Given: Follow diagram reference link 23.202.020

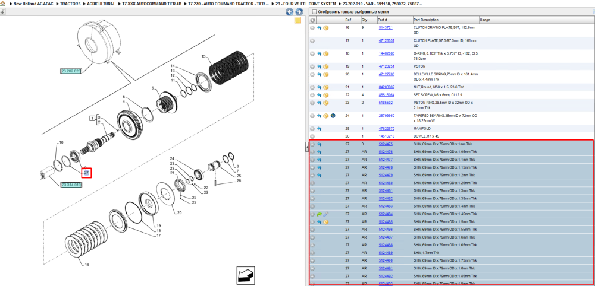Looking at the screenshot, I should 71,71.
